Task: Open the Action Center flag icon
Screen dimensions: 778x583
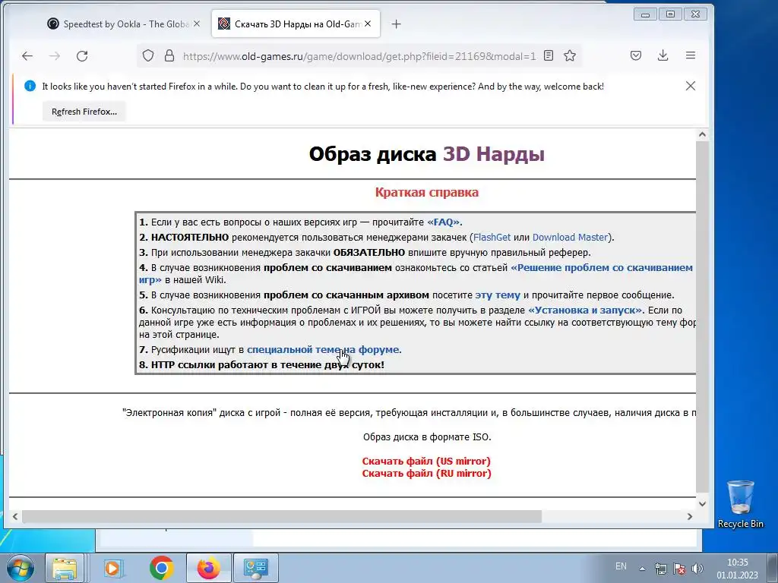Action: (679, 569)
